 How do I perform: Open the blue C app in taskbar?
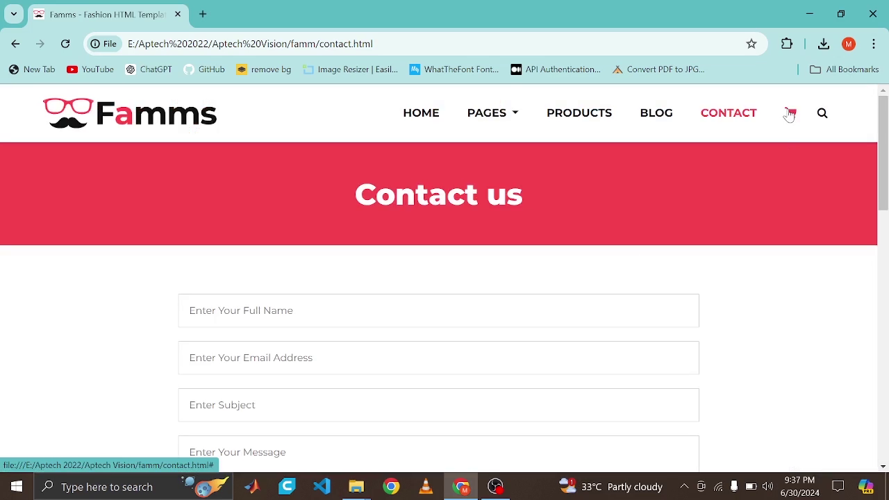click(287, 487)
